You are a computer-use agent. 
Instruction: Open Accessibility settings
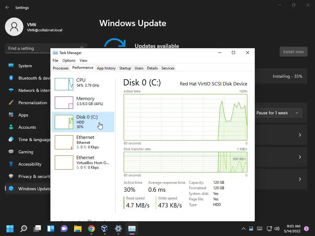coord(28,164)
